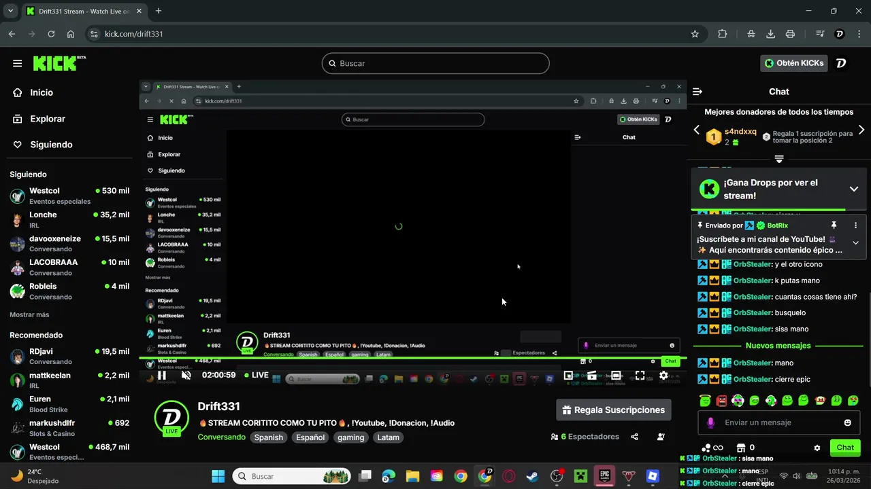Toggle the clip/mini player icon
The image size is (871, 489).
(592, 375)
